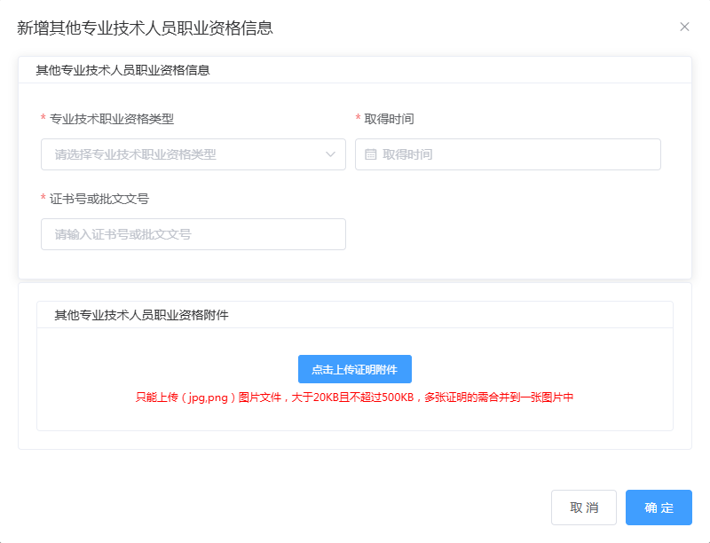Click the 确定 confirm button

[x=658, y=507]
